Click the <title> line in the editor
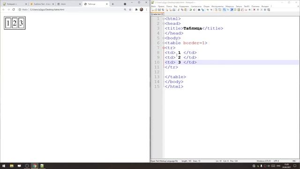The height and width of the screenshot is (169, 300). [194, 28]
